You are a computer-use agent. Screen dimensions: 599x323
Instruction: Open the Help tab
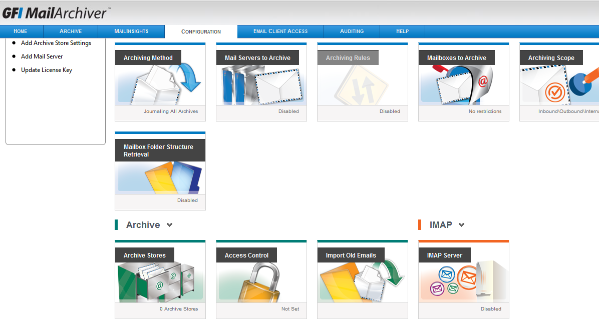click(x=402, y=31)
